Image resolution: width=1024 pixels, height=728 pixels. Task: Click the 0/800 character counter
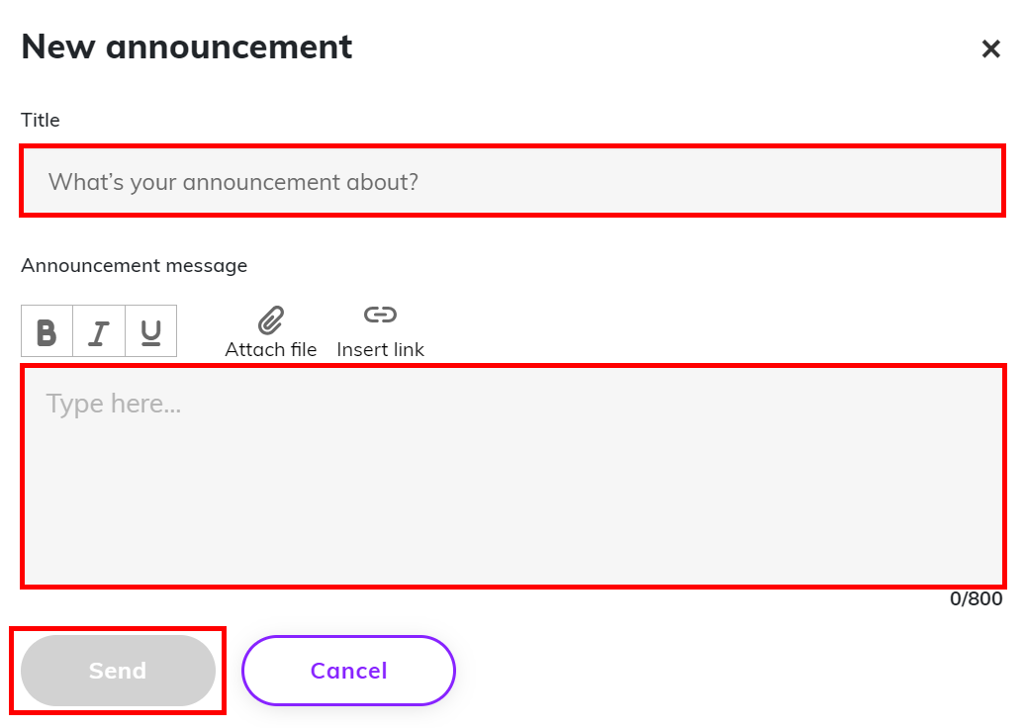pos(976,598)
